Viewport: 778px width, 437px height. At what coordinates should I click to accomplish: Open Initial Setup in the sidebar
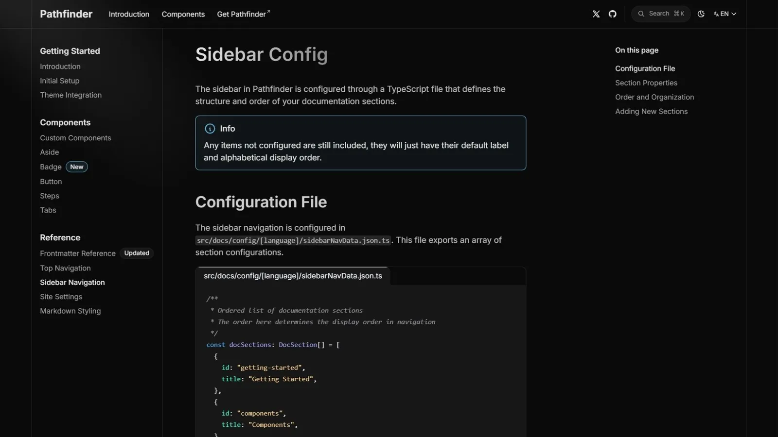(x=59, y=81)
